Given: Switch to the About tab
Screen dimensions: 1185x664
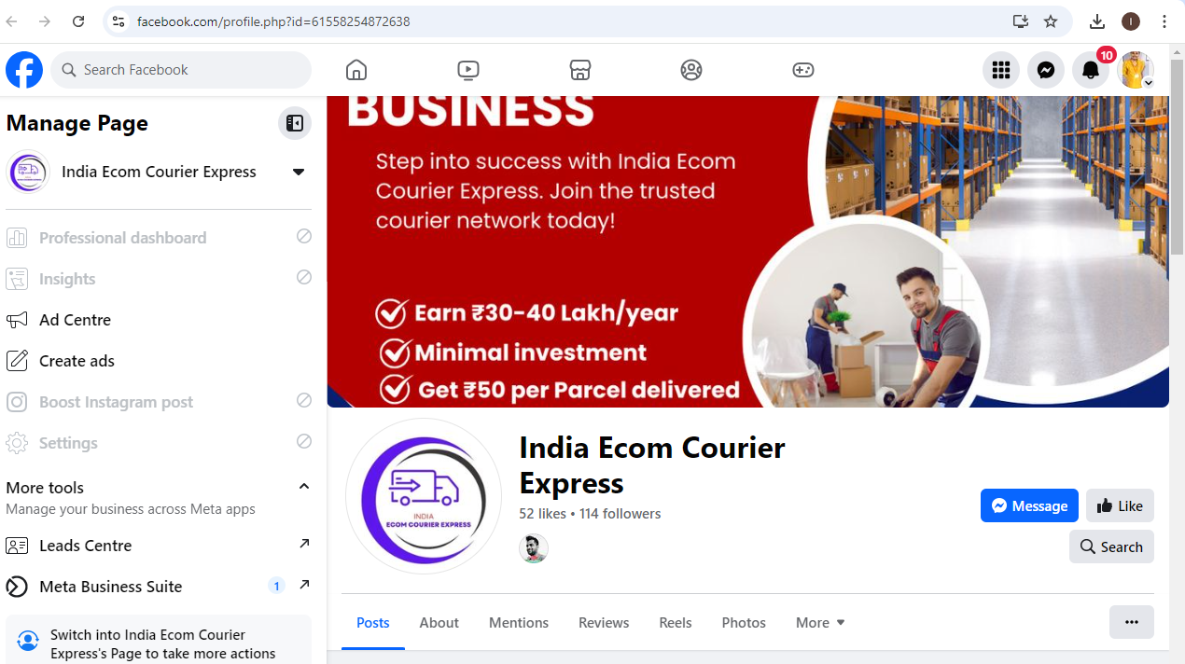Looking at the screenshot, I should tap(439, 622).
